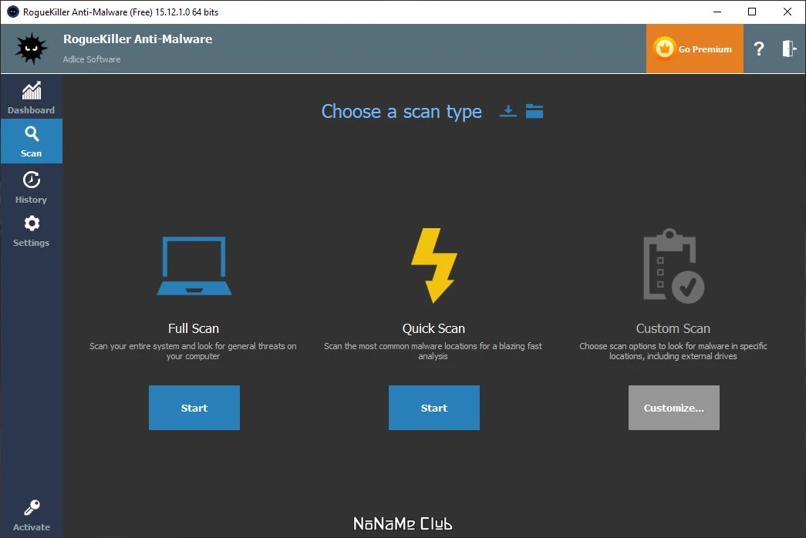The image size is (806, 538).
Task: Open the History clock section
Action: pos(32,187)
